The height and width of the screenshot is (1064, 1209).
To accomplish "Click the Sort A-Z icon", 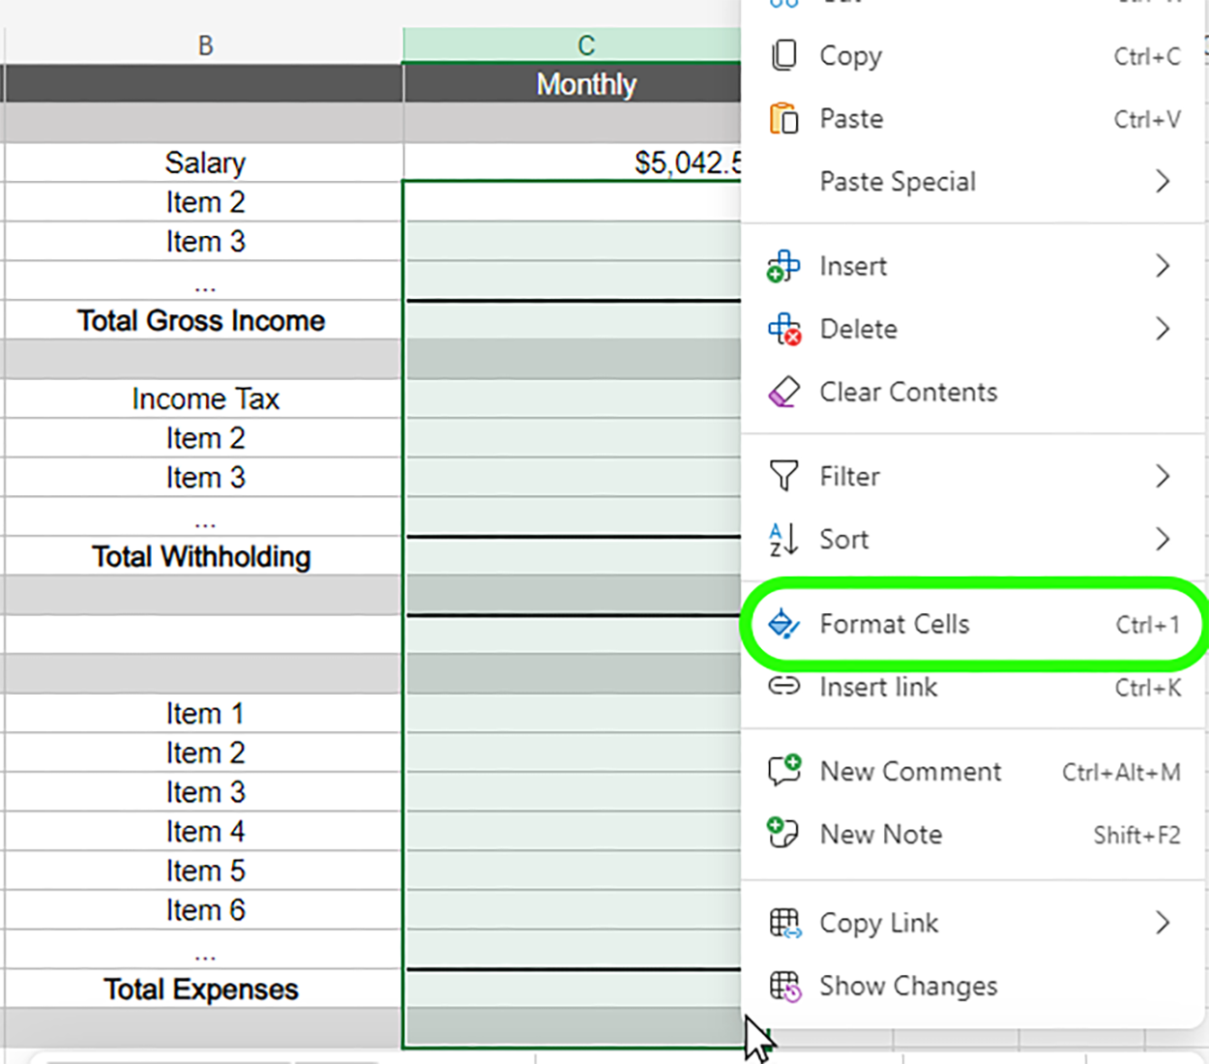I will 784,539.
